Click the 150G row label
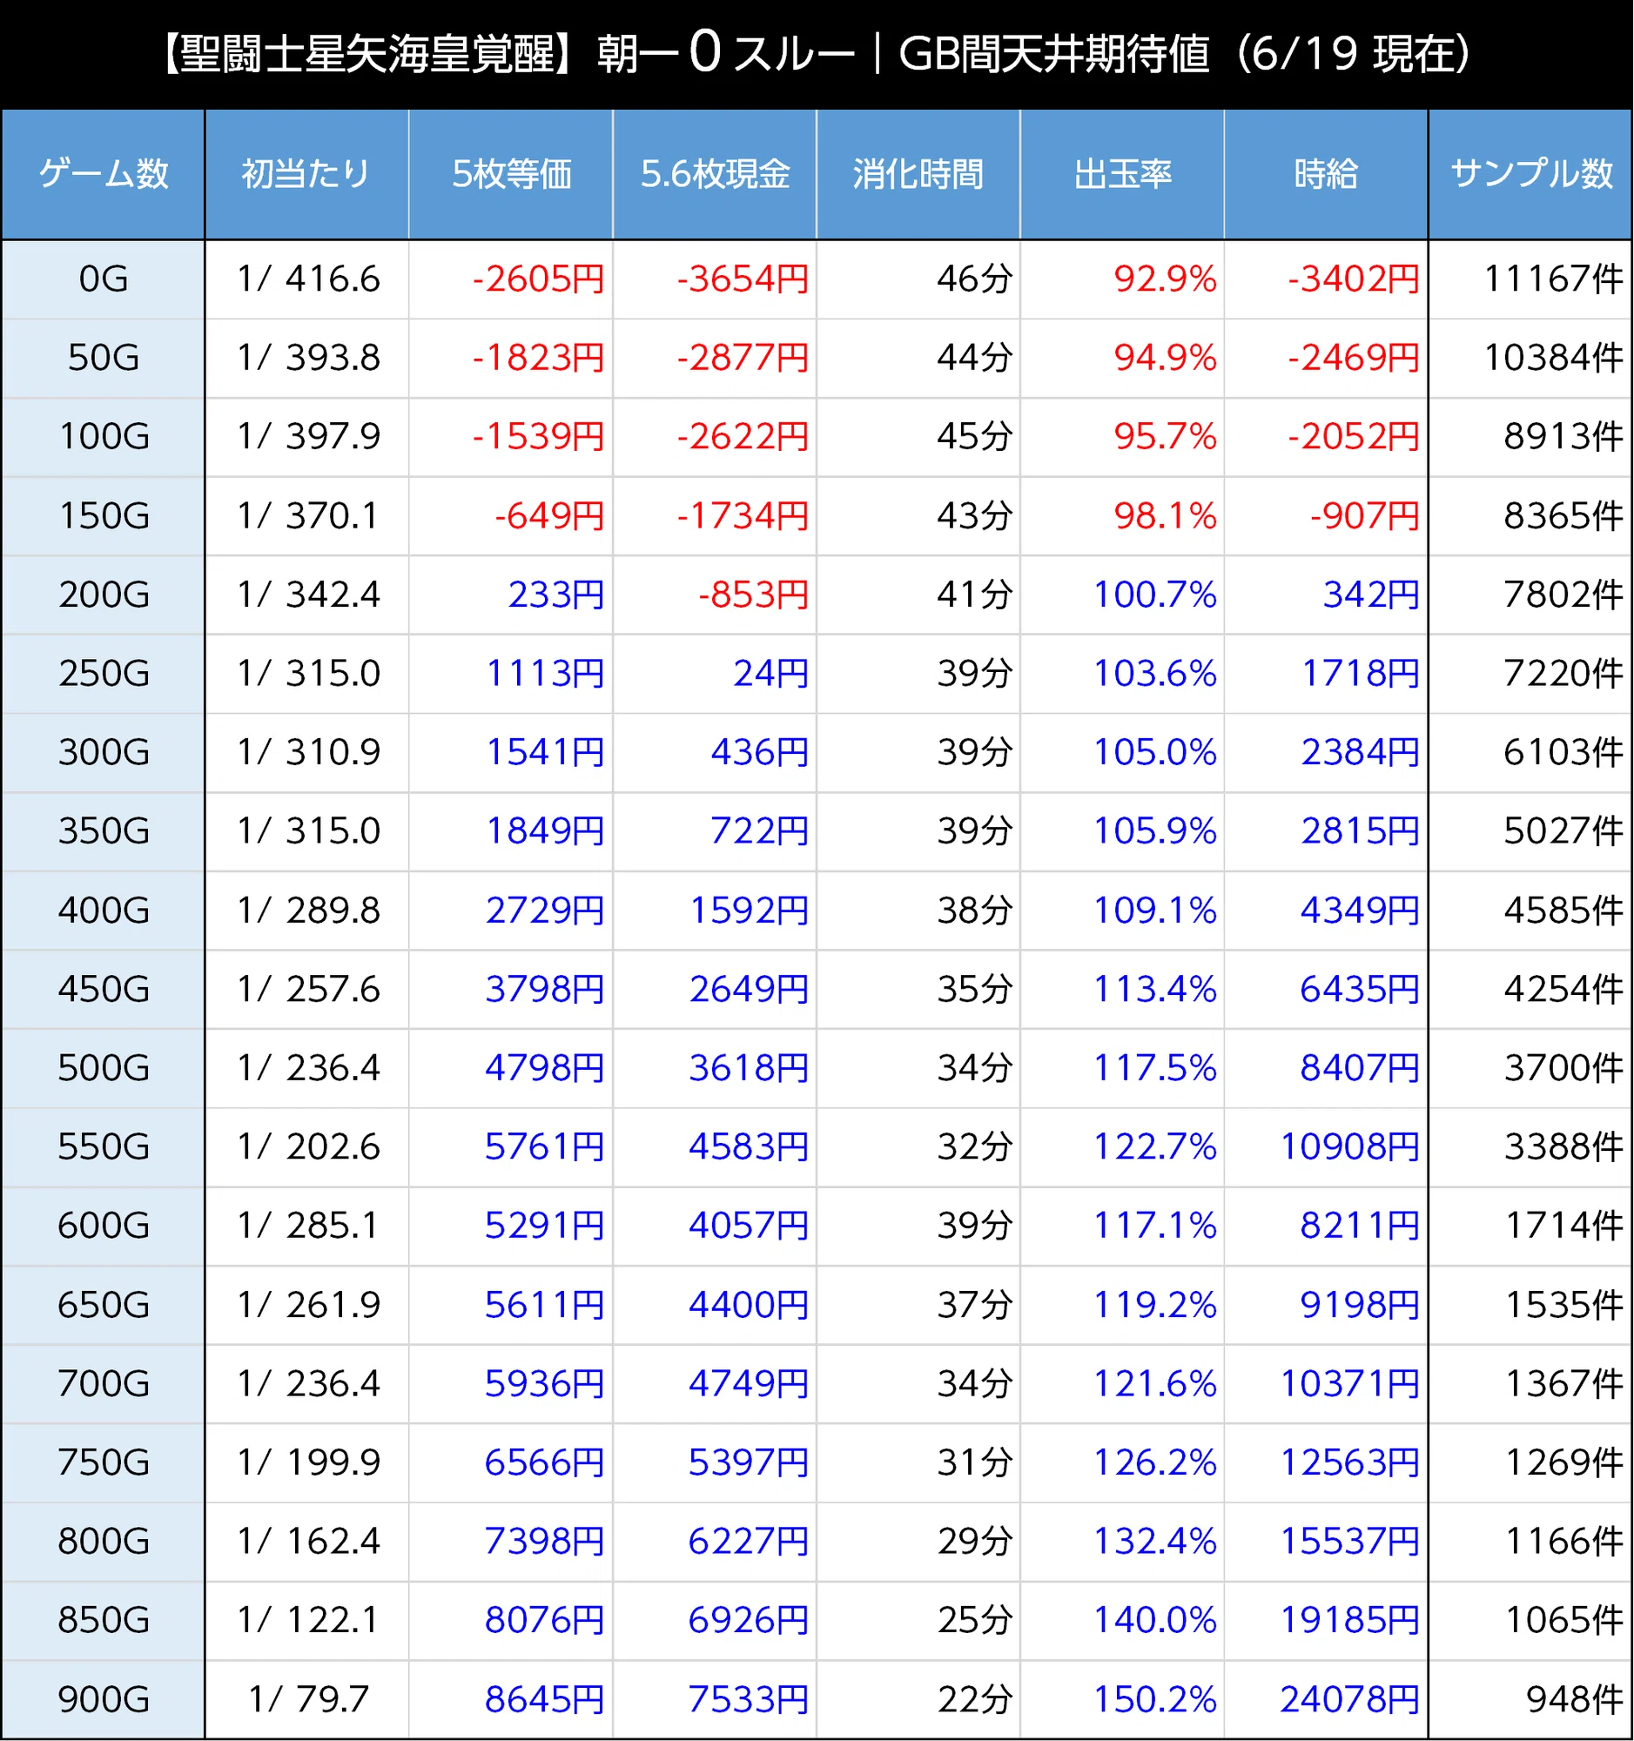This screenshot has height=1741, width=1634. tap(104, 516)
